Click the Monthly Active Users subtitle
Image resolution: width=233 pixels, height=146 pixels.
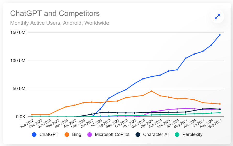(59, 23)
